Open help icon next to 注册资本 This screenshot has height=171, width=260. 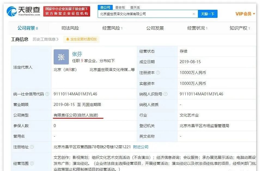point(158,73)
